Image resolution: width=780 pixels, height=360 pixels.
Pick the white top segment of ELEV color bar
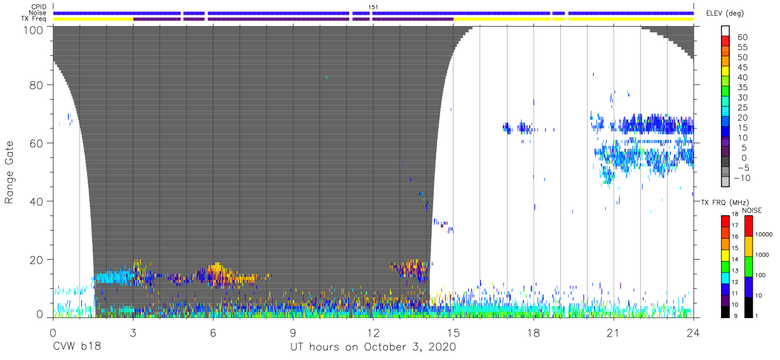click(726, 31)
